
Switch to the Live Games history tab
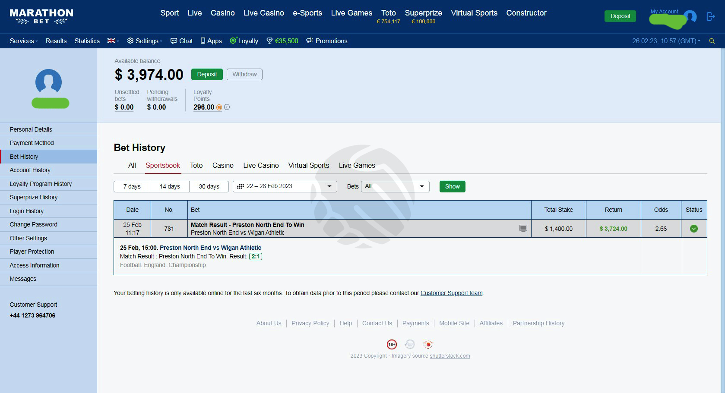click(357, 165)
